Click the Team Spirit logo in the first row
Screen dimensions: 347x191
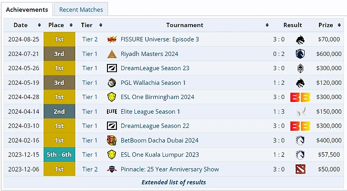[300, 39]
